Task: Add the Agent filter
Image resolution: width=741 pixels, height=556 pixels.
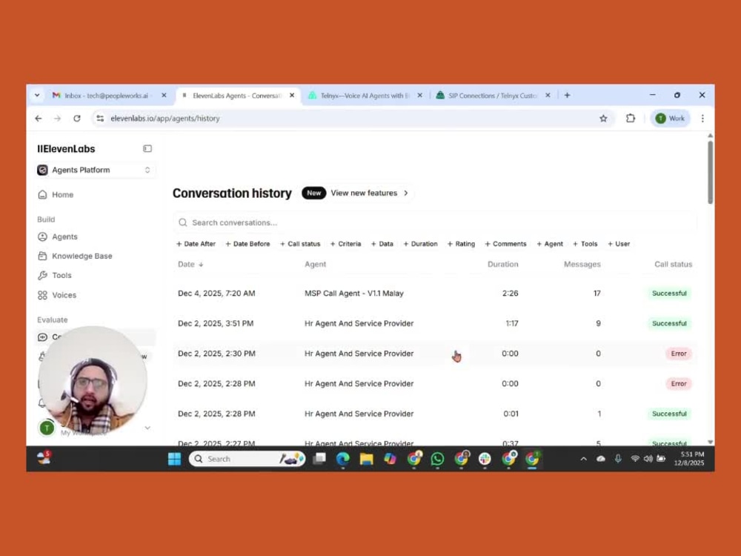Action: [x=550, y=244]
